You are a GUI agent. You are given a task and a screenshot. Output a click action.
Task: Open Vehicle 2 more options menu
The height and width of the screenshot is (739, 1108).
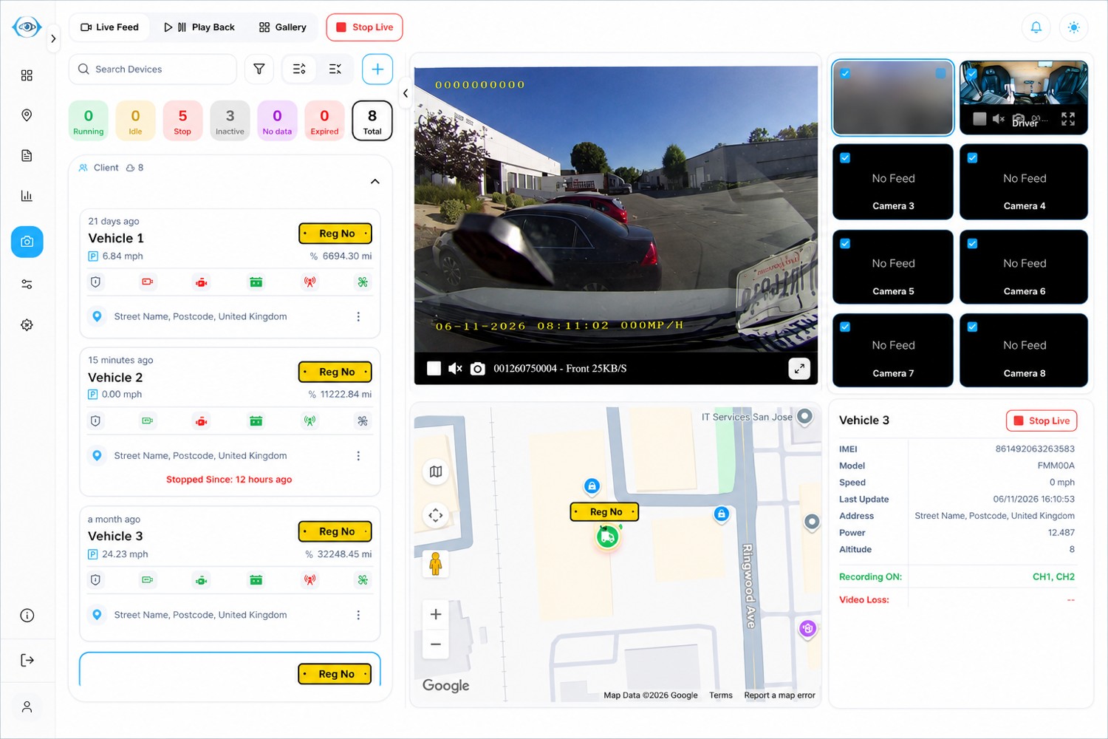(x=358, y=456)
